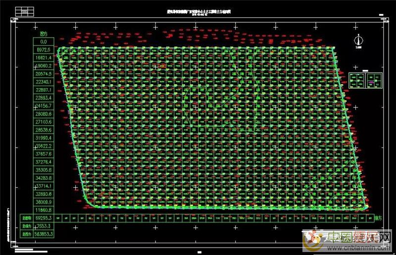Click the 34283.8 table cell
The width and height of the screenshot is (396, 255).
(x=42, y=177)
